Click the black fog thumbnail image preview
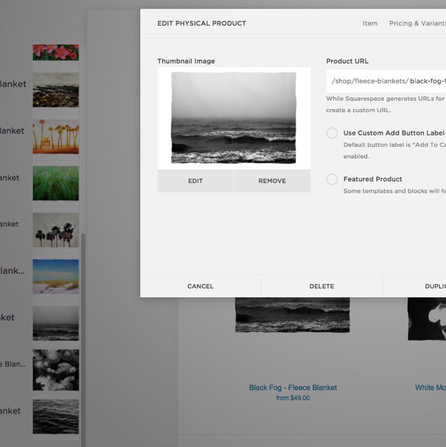The image size is (446, 447). pos(233,118)
